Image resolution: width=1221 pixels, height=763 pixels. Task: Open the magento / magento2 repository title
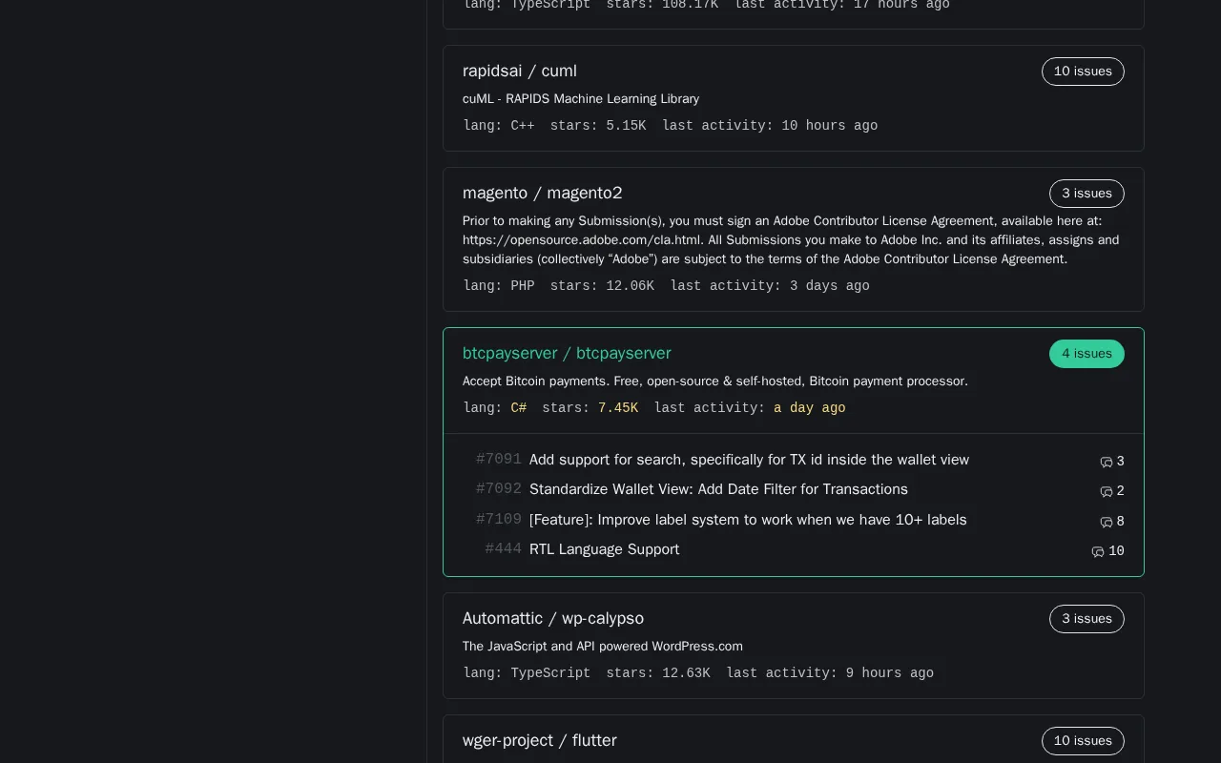pos(542,193)
